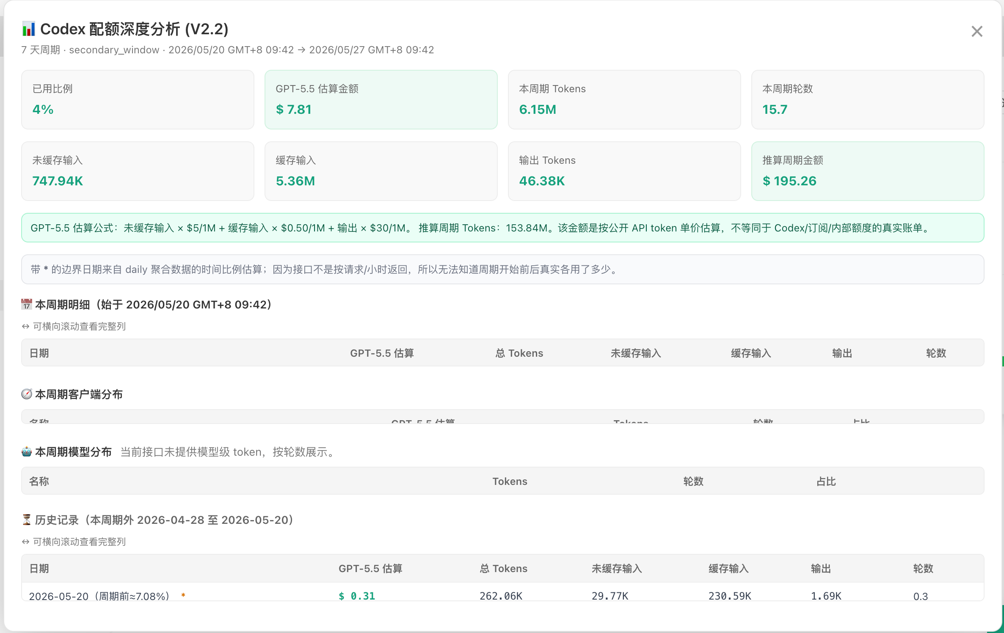Click the horizontal scroll arrow hint under 本周期明细
The image size is (1004, 633).
25,326
